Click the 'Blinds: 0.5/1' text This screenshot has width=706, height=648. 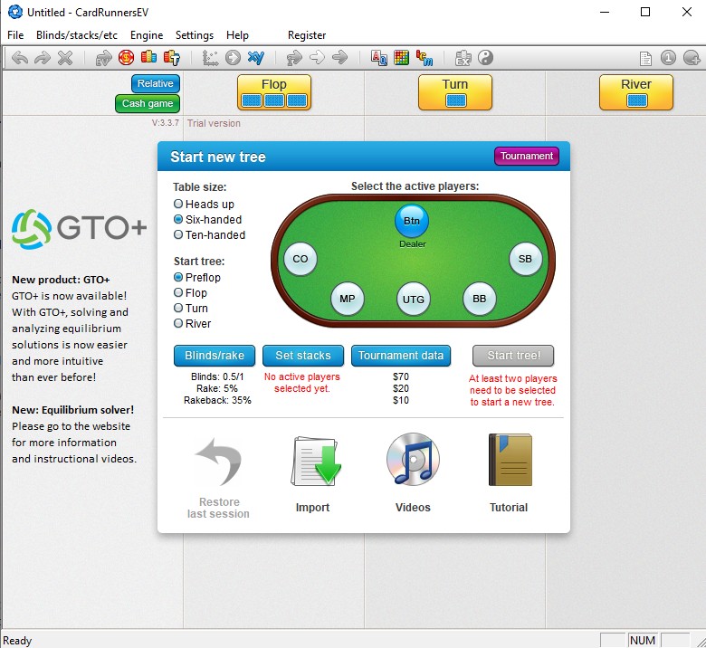click(x=217, y=376)
